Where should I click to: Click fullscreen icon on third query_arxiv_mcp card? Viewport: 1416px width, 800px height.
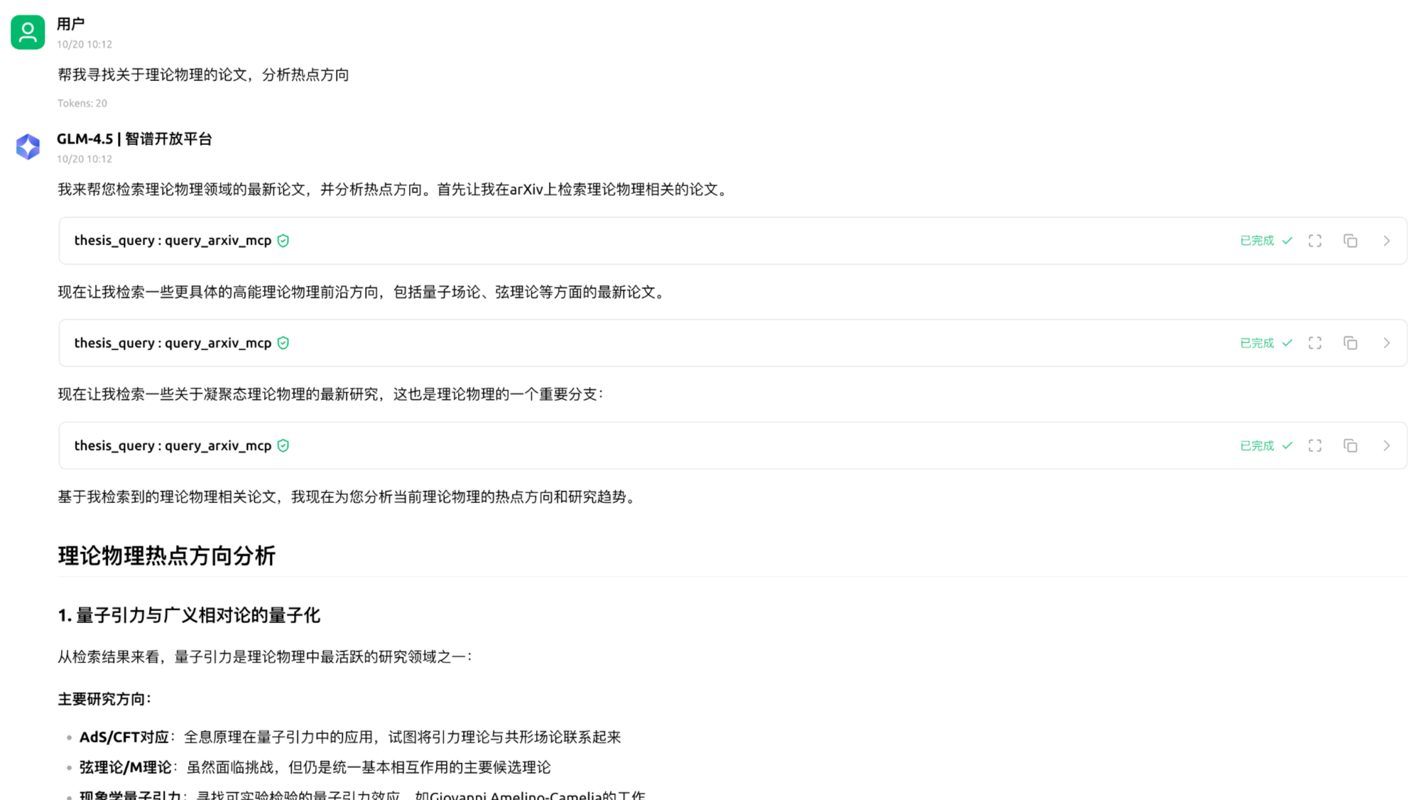point(1314,445)
